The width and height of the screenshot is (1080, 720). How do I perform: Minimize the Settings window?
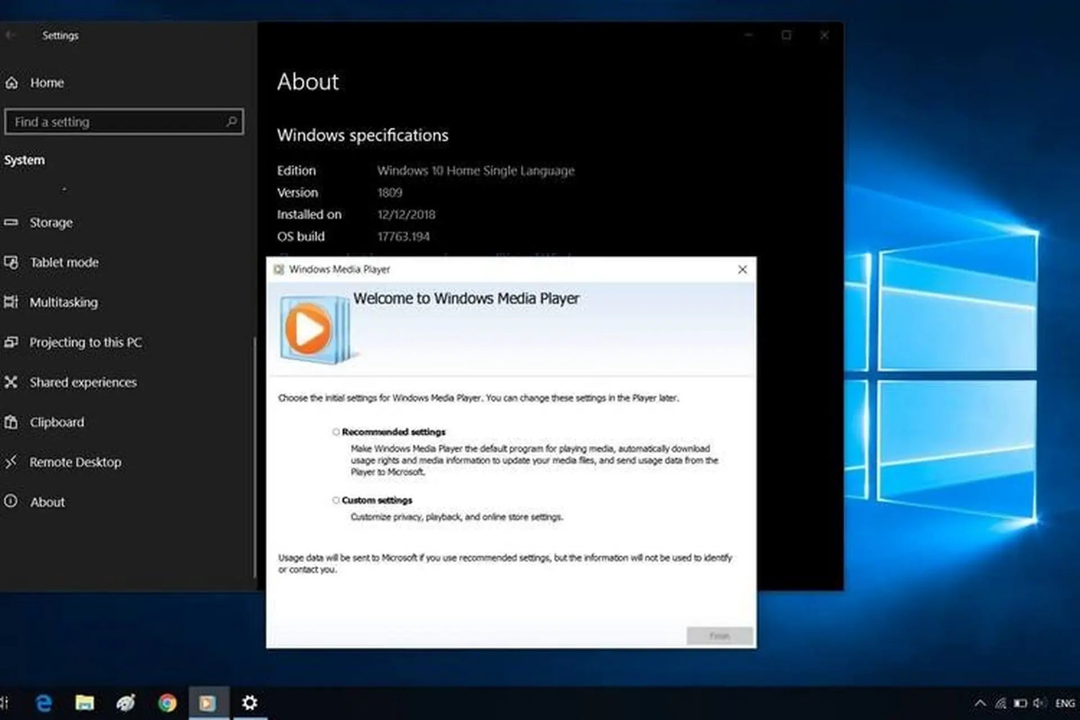point(749,35)
